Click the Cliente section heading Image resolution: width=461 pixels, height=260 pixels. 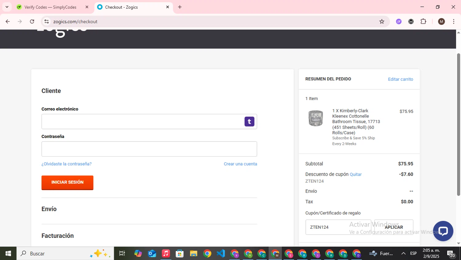click(x=51, y=91)
